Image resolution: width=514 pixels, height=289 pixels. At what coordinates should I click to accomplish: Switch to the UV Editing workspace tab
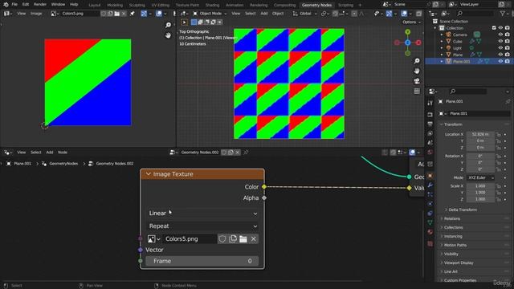(161, 5)
